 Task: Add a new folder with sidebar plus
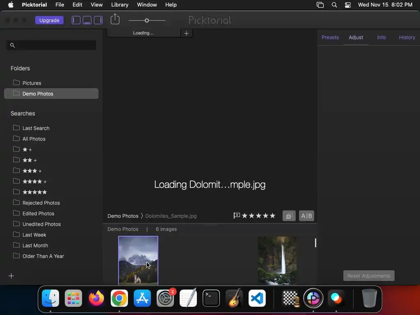(11, 276)
